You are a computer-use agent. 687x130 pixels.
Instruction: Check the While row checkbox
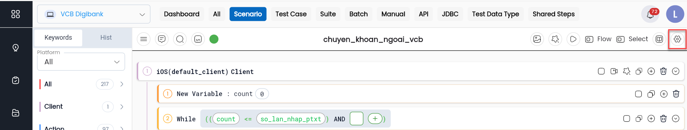pos(626,118)
